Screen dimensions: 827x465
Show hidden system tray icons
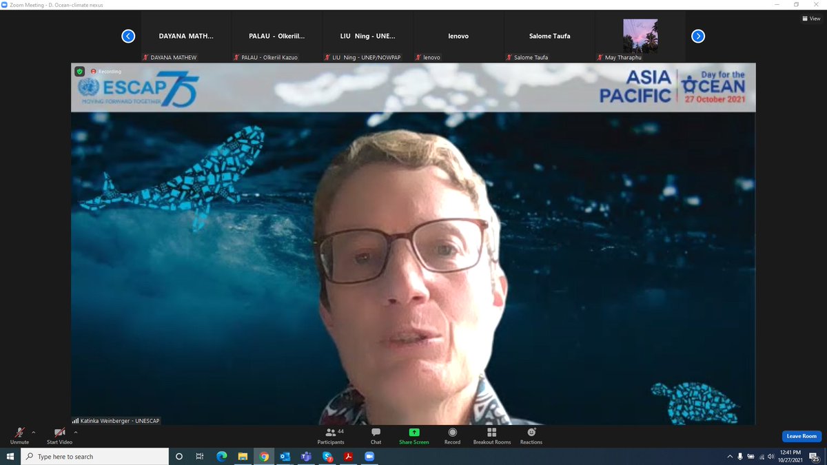click(x=730, y=456)
